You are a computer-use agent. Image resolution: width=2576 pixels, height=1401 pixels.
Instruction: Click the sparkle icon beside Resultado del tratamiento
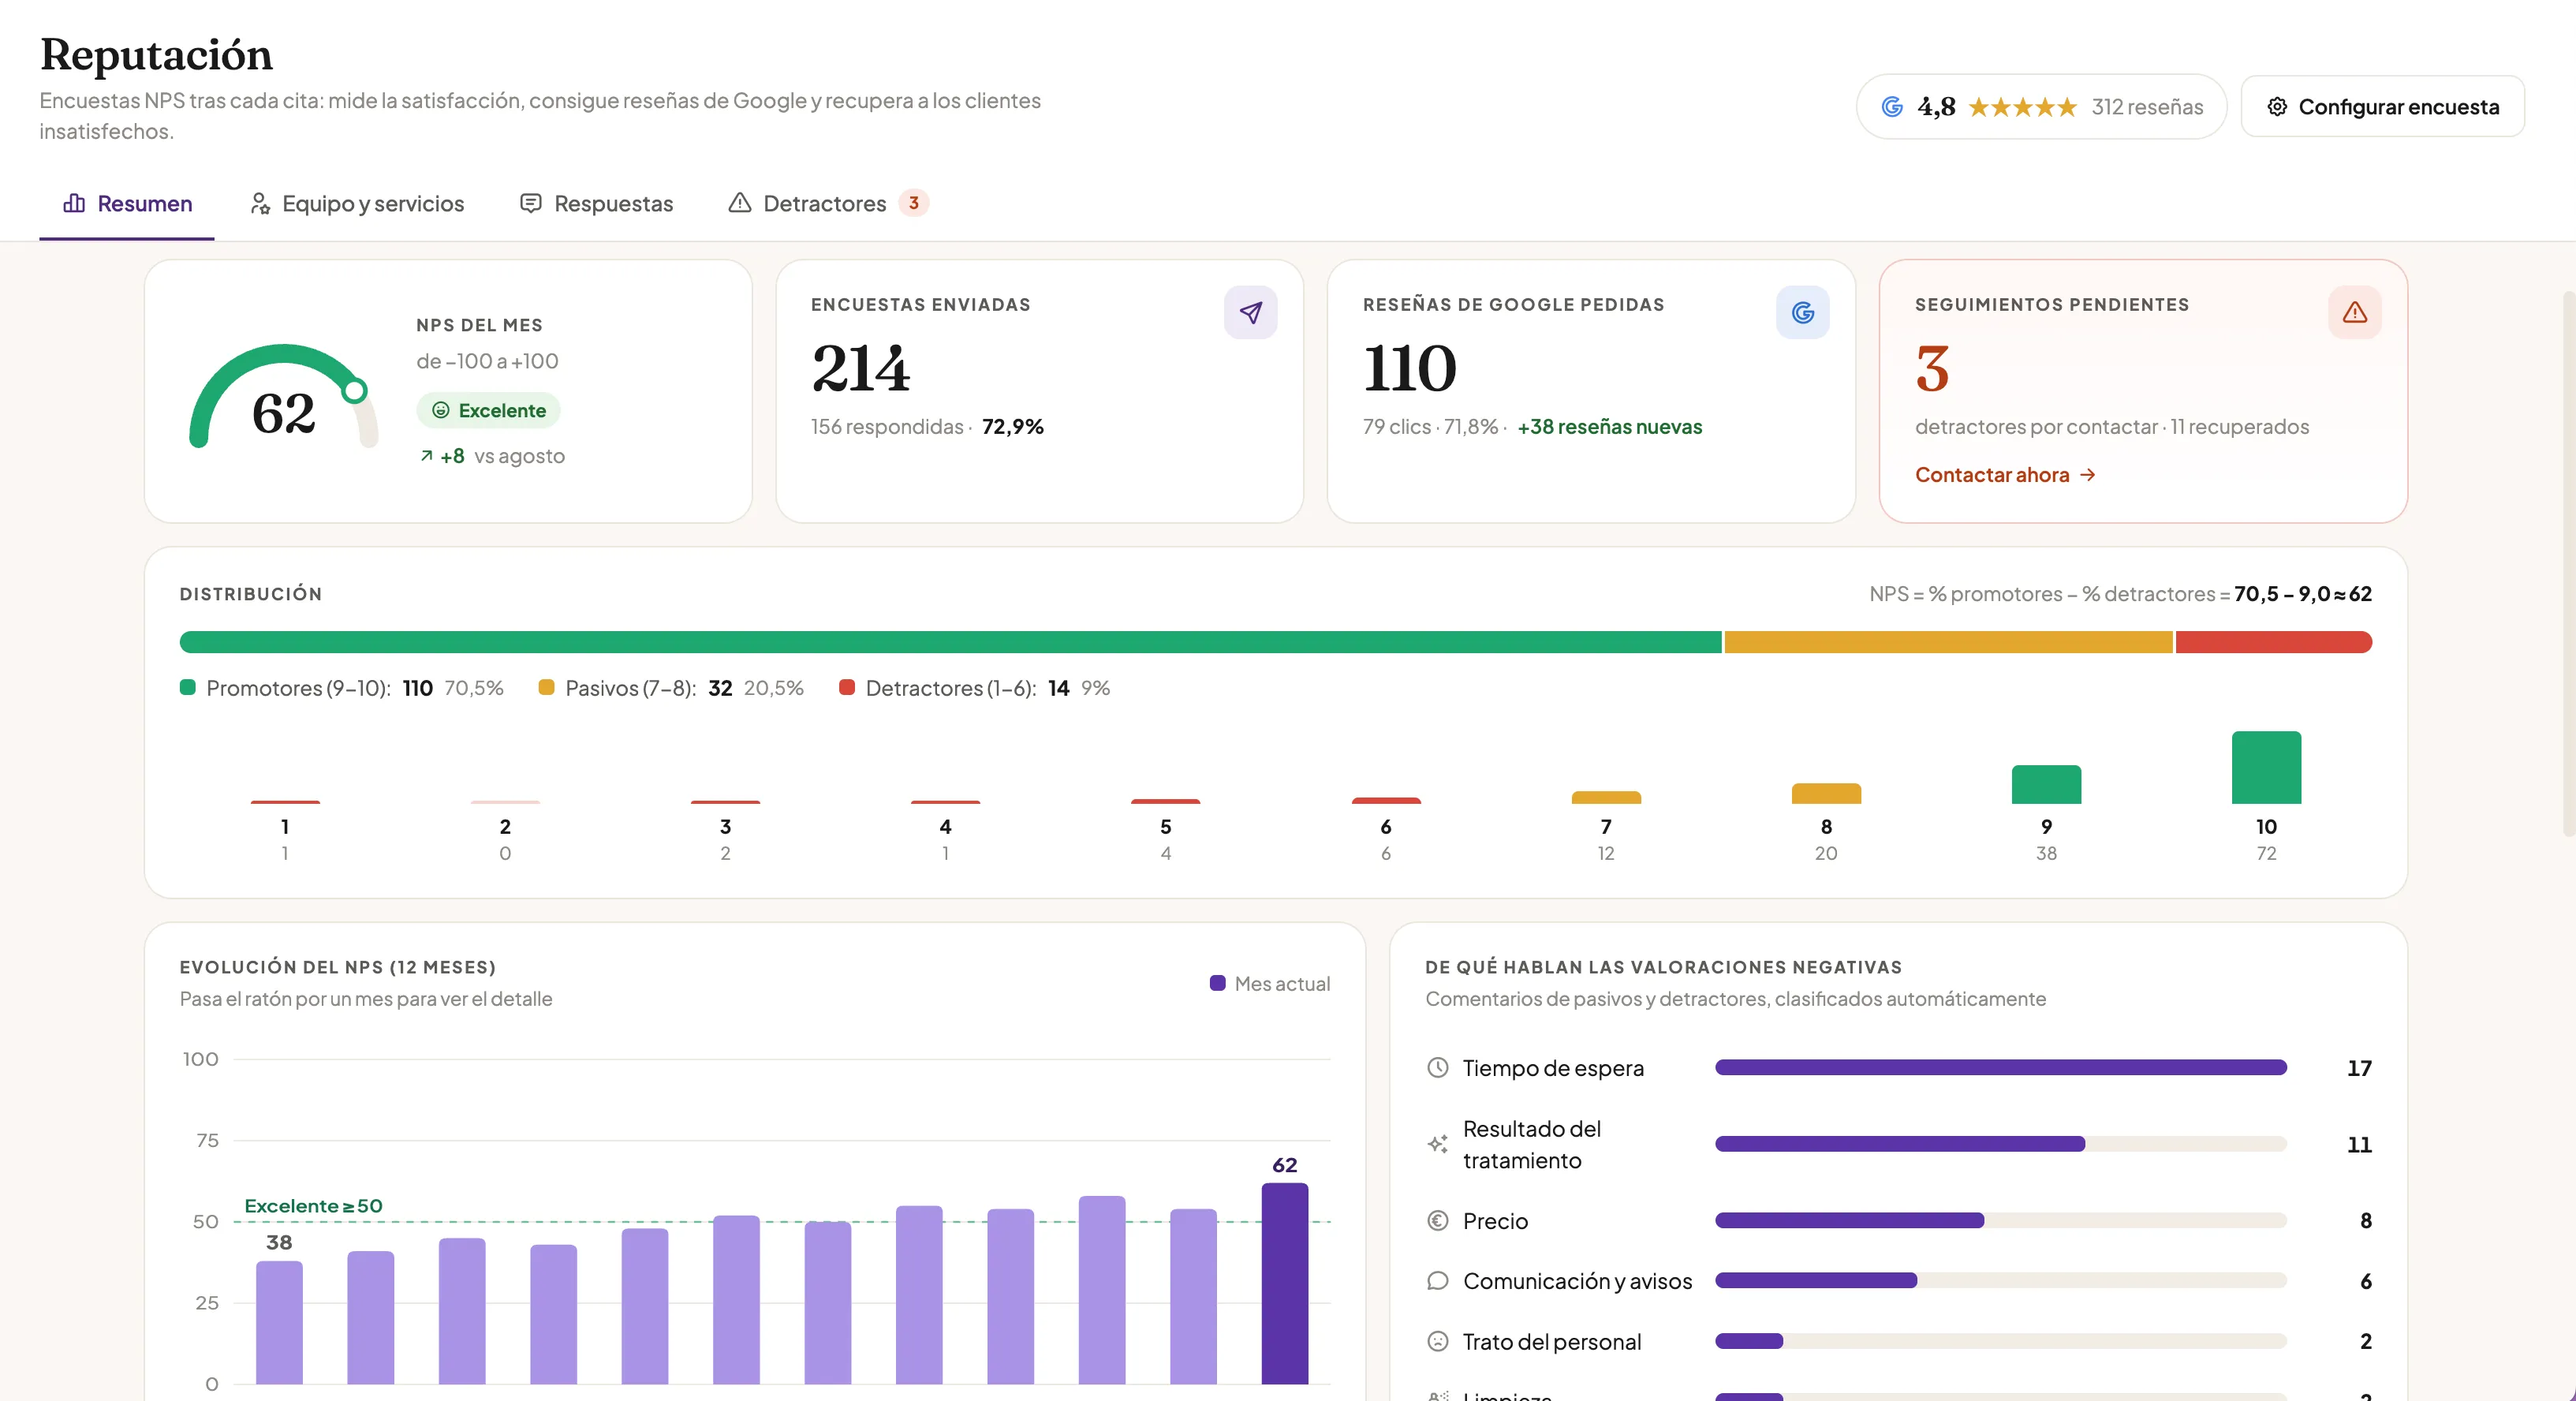click(1437, 1144)
